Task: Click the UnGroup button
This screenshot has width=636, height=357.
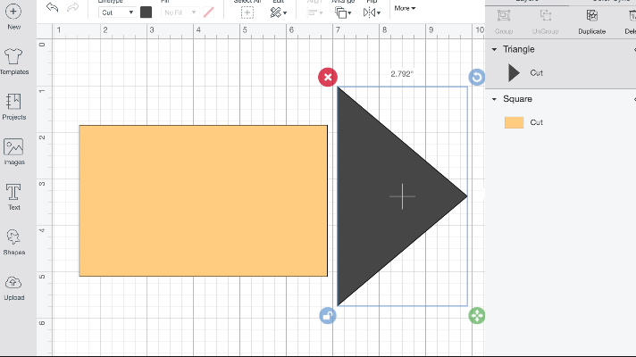Action: tap(546, 21)
